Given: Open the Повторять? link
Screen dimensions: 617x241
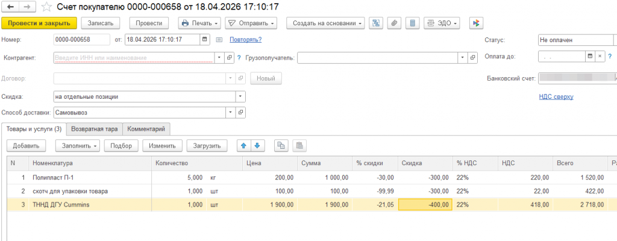Looking at the screenshot, I should pyautogui.click(x=246, y=40).
